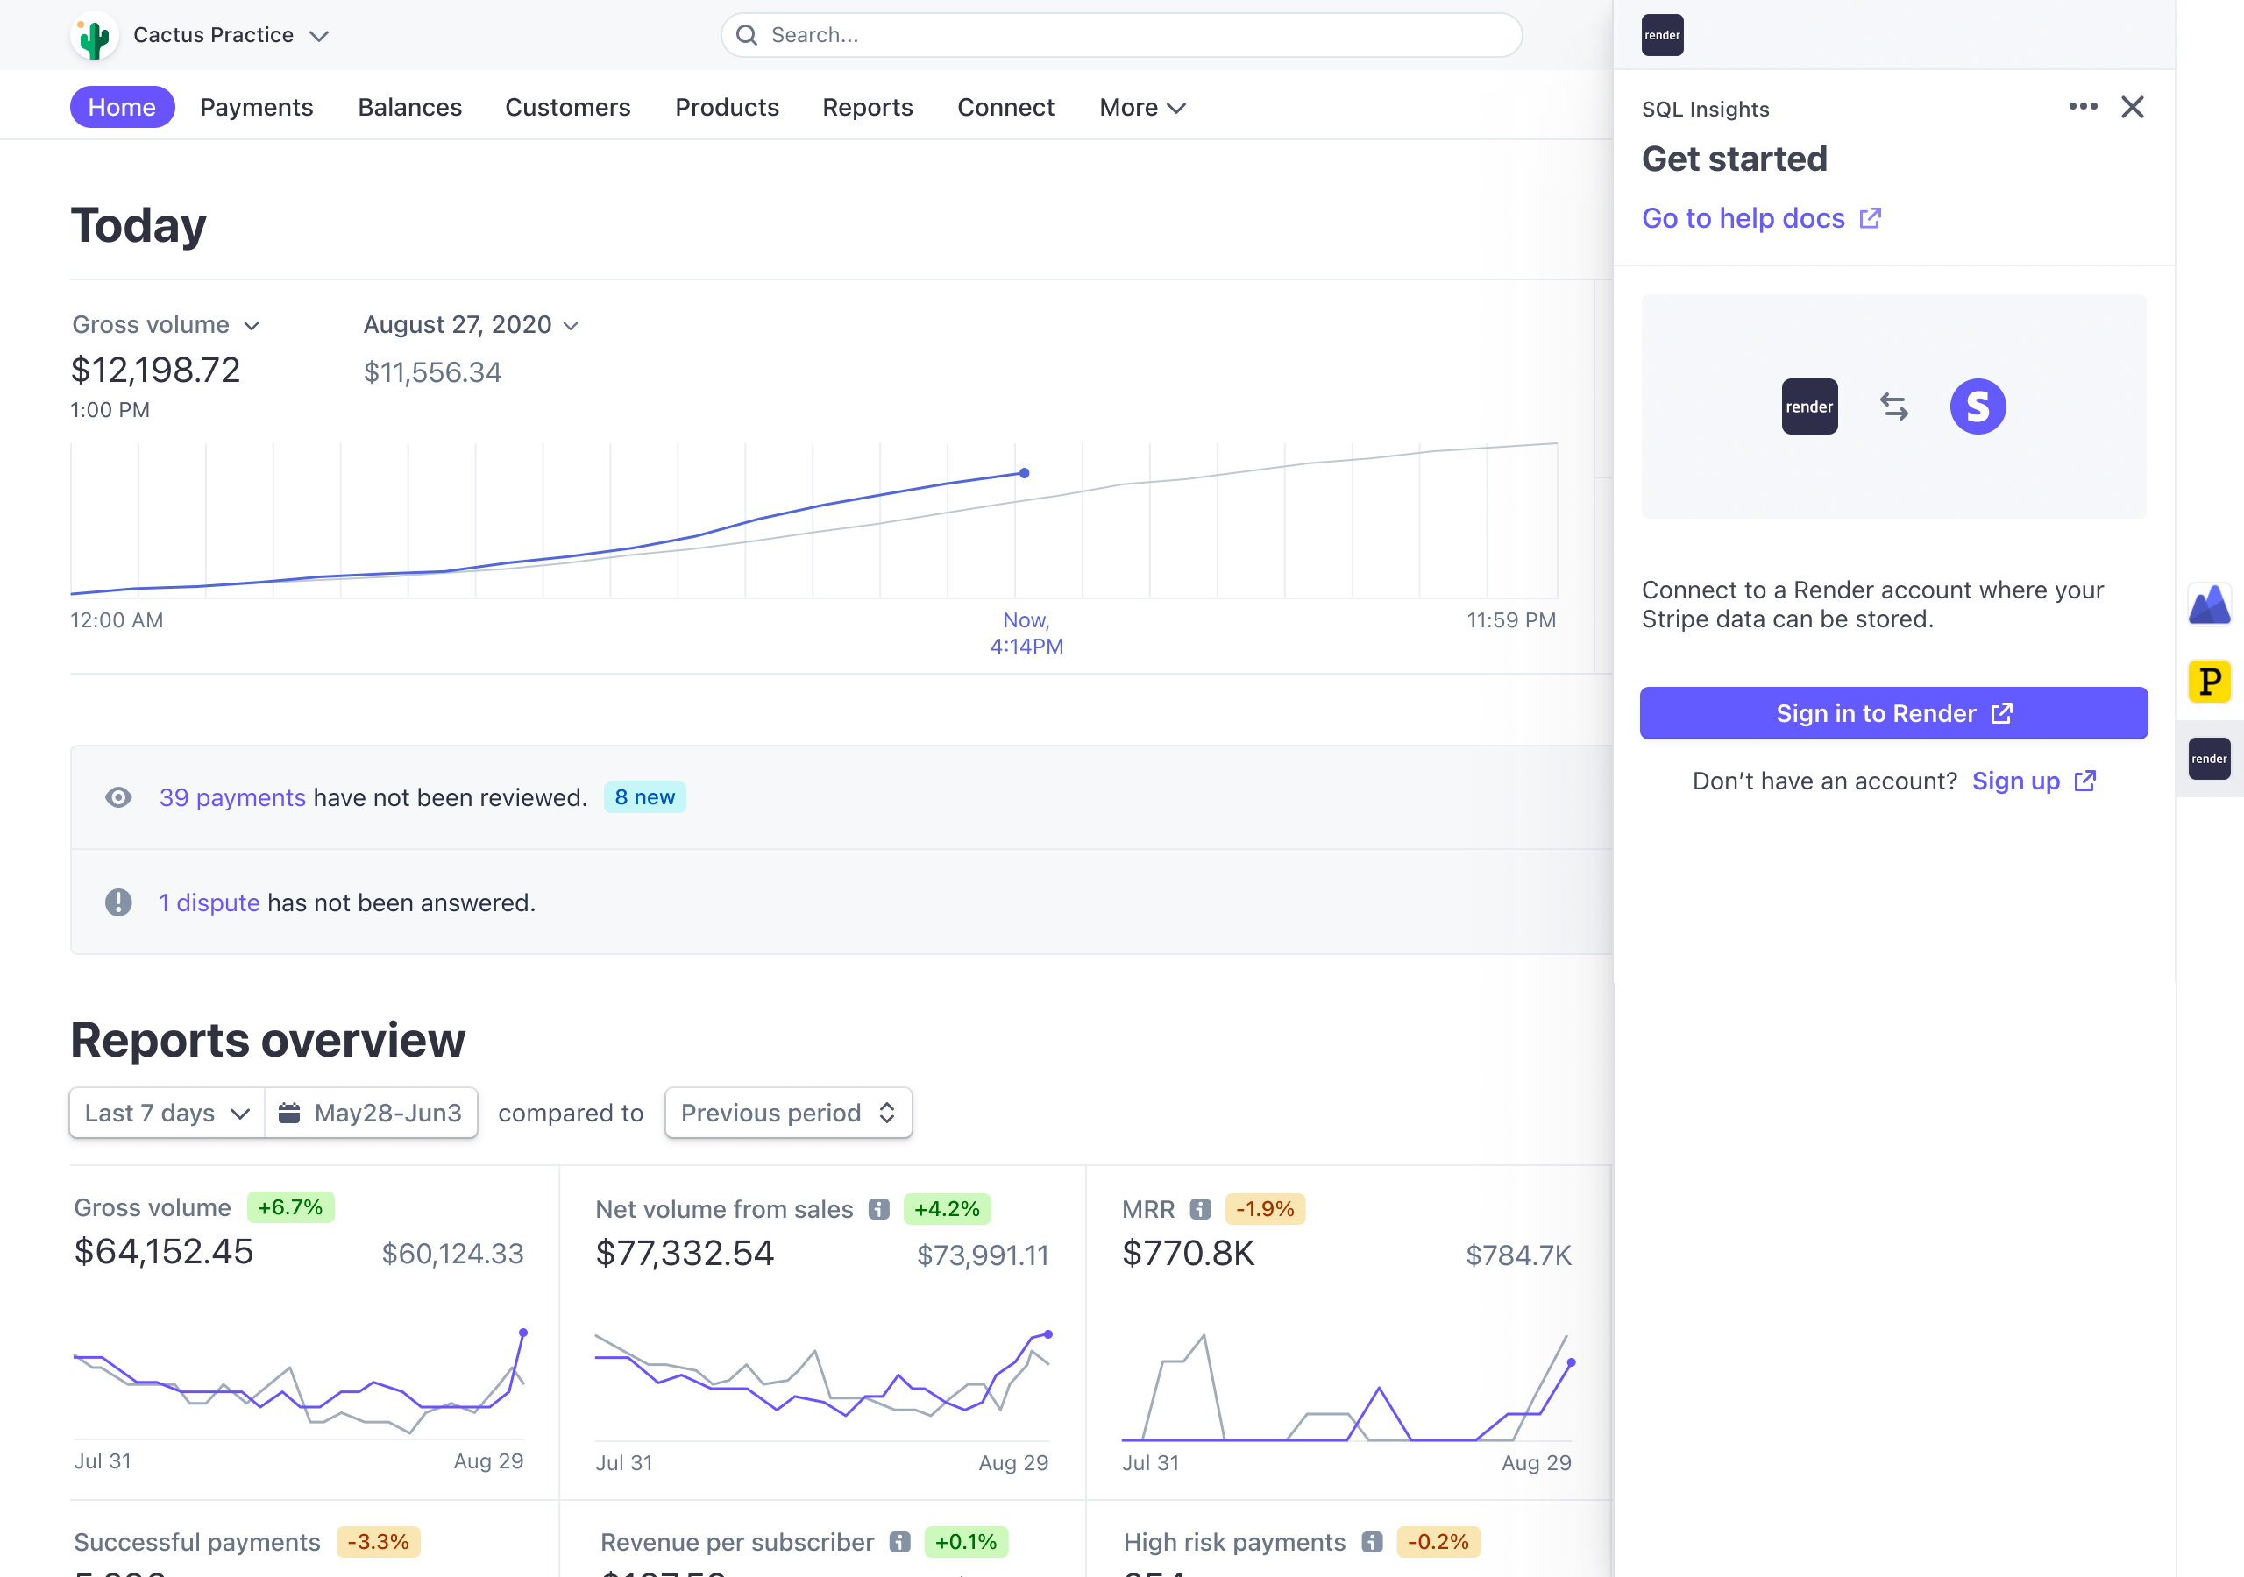The height and width of the screenshot is (1577, 2244).
Task: Switch to the Balances tab
Action: coord(409,107)
